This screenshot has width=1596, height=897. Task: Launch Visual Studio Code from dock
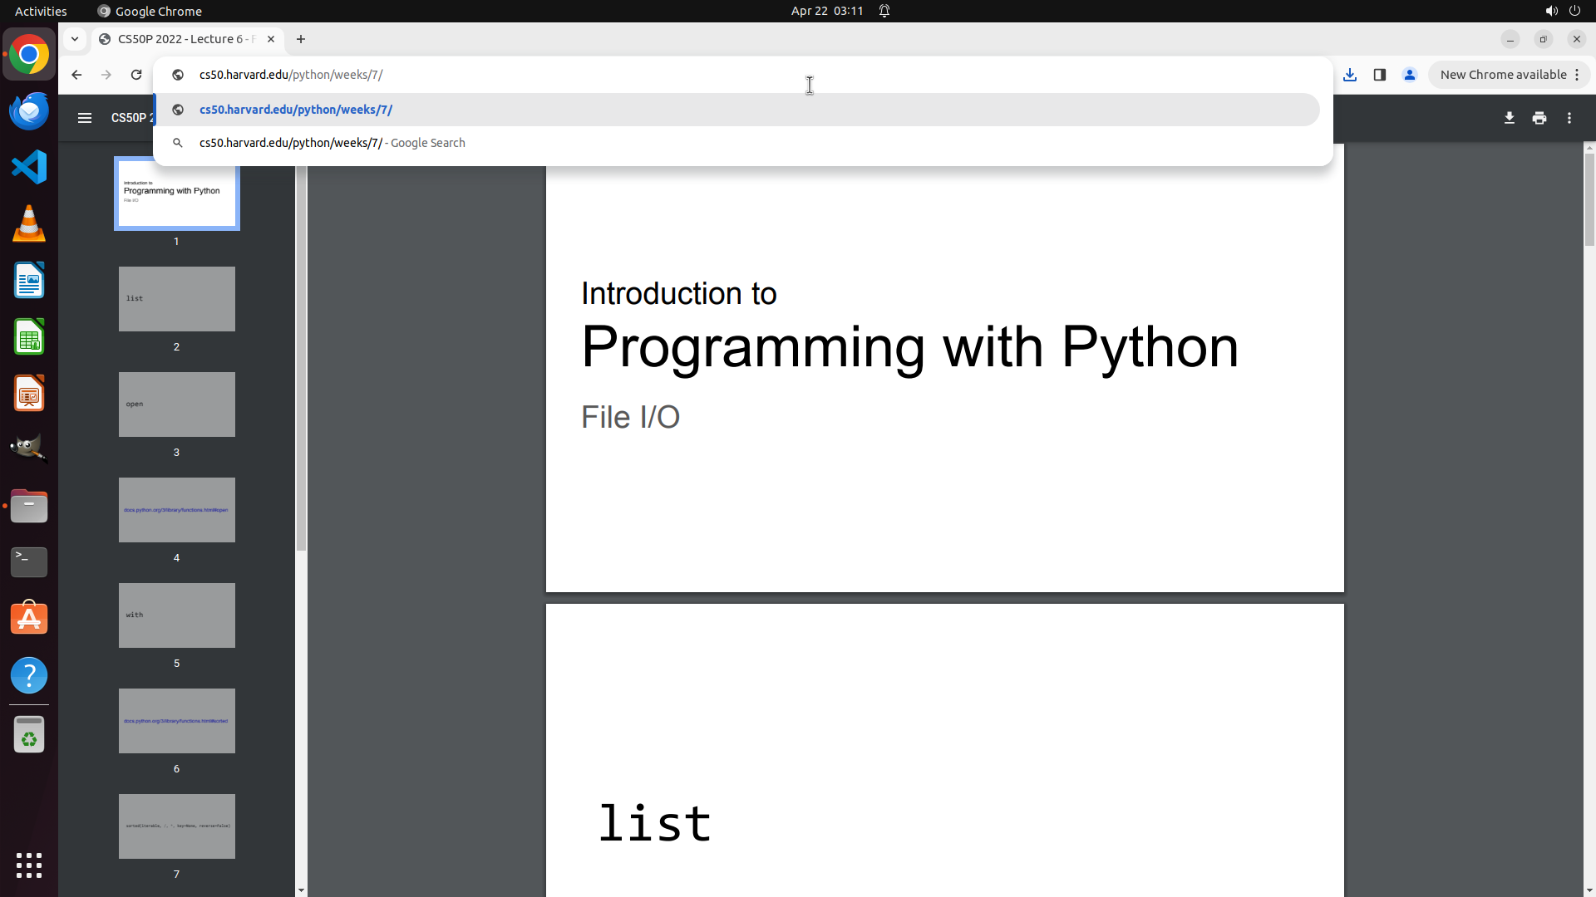[x=29, y=168]
